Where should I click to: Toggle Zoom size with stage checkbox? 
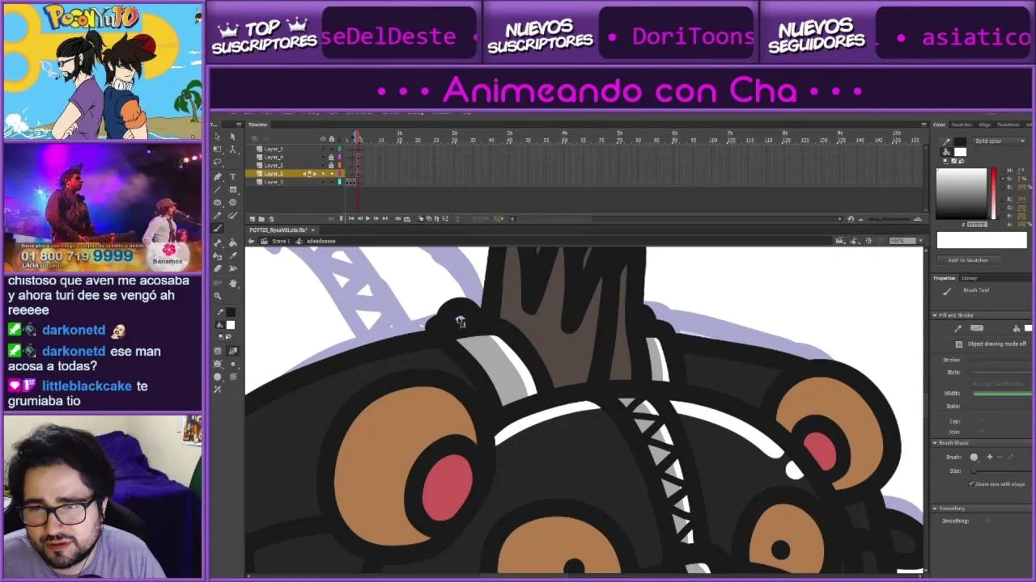[971, 483]
